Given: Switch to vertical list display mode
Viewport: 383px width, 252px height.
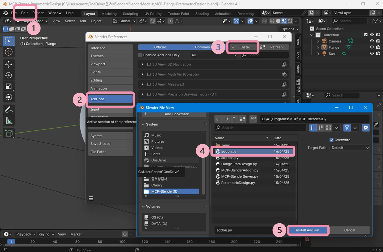Looking at the screenshot, I should [313, 128].
